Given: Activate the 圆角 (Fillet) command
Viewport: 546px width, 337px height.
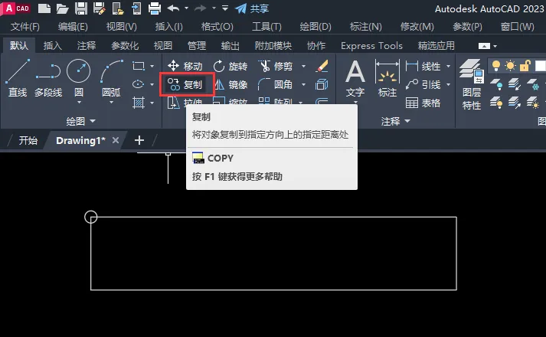Looking at the screenshot, I should click(x=276, y=84).
